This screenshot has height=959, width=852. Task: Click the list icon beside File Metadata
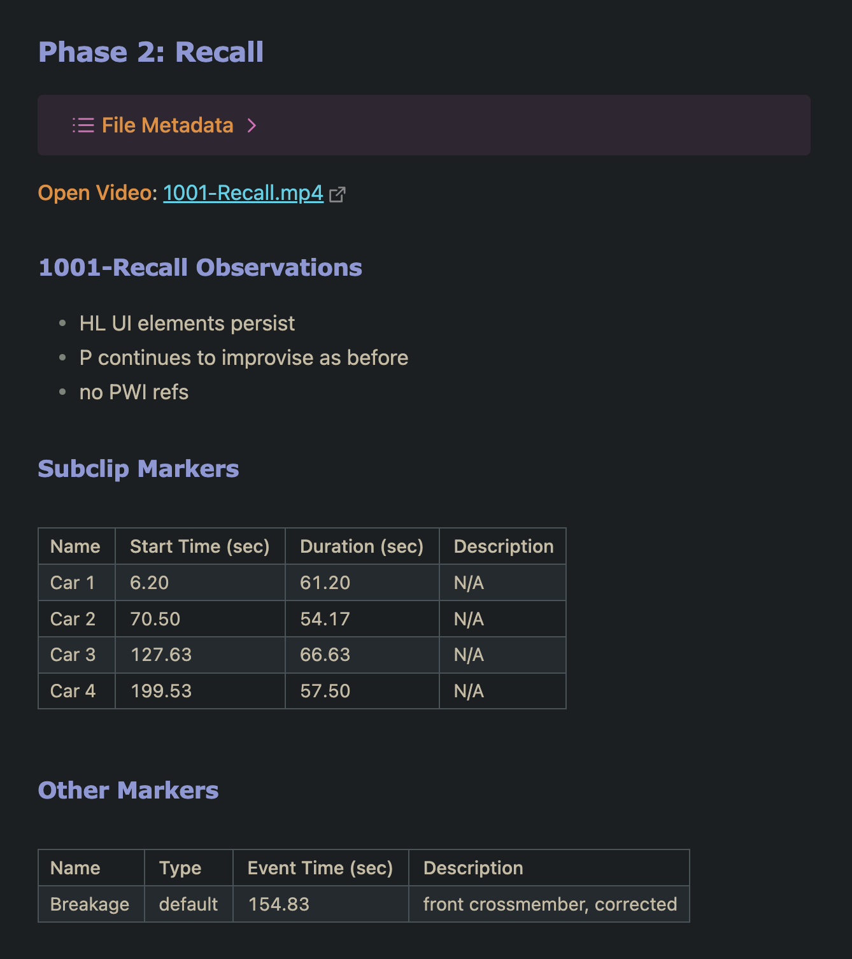pos(83,125)
